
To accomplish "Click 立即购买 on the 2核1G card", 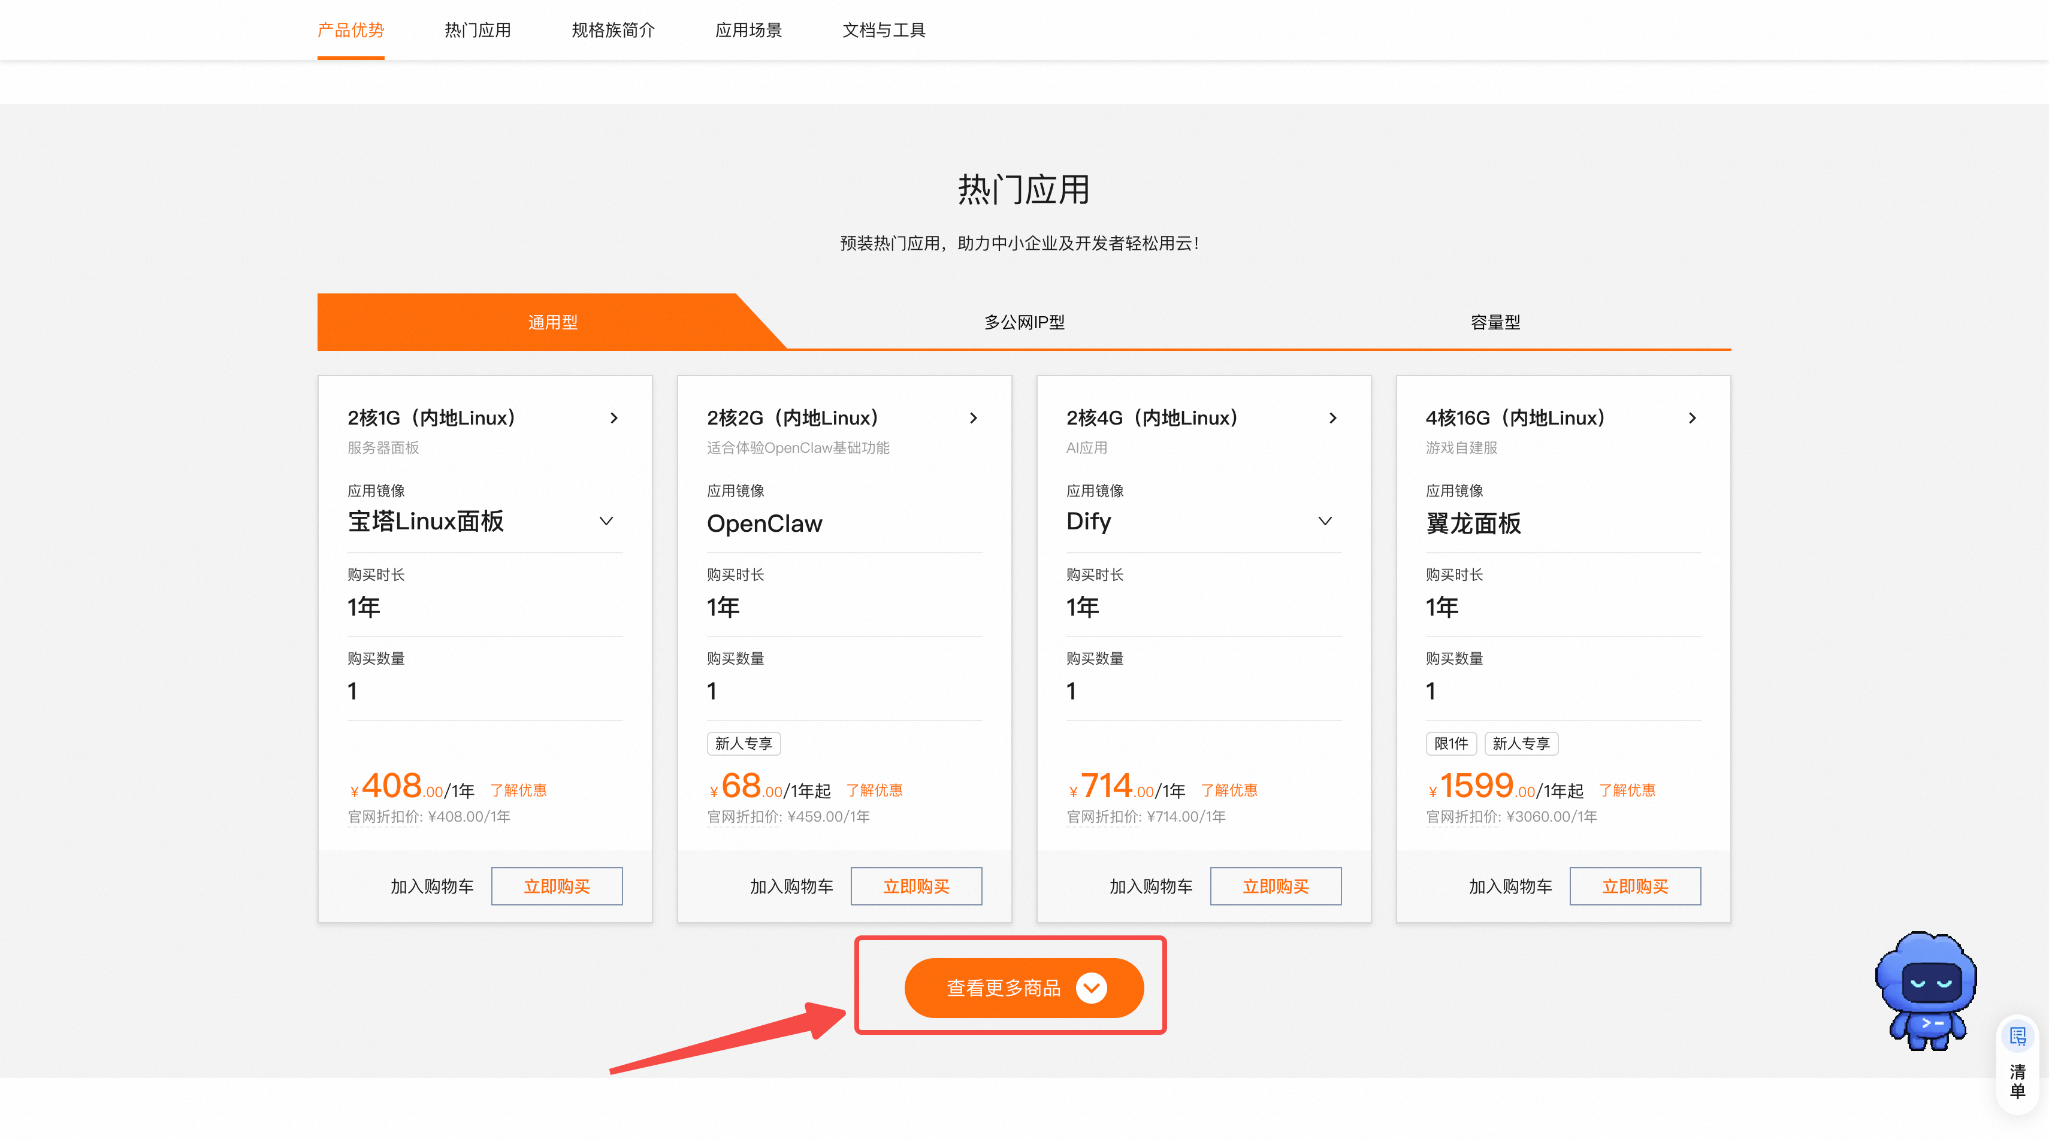I will 557,886.
